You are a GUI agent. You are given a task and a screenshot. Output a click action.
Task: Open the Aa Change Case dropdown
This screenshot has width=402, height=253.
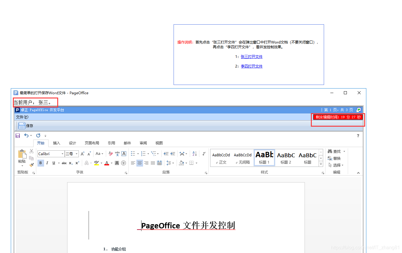coord(99,154)
